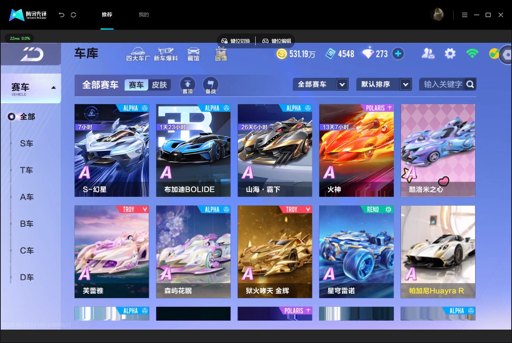
Task: Open the user avatar profile
Action: pos(437,15)
